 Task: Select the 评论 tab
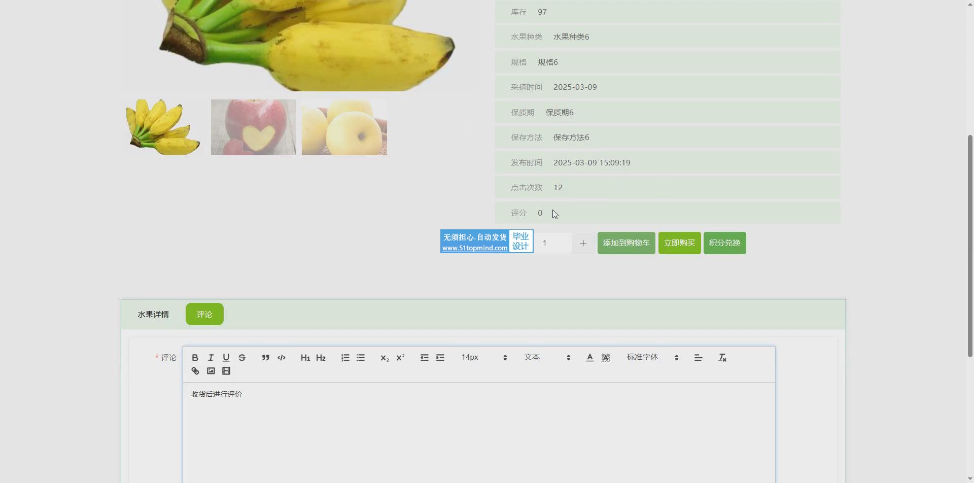click(x=204, y=315)
